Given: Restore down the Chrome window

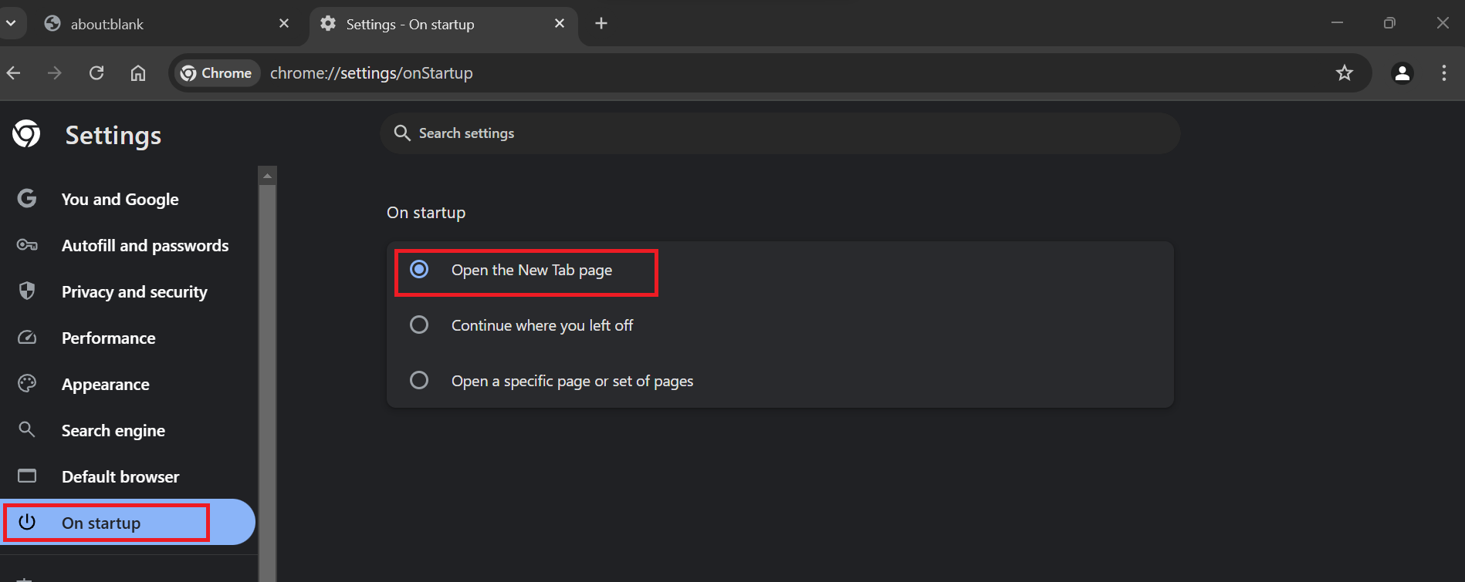Looking at the screenshot, I should (1389, 23).
